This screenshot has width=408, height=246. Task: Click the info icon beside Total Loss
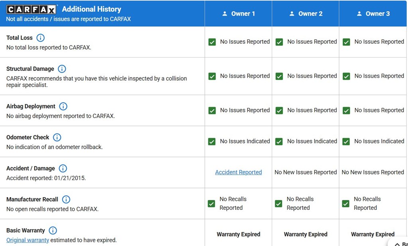[x=40, y=38]
